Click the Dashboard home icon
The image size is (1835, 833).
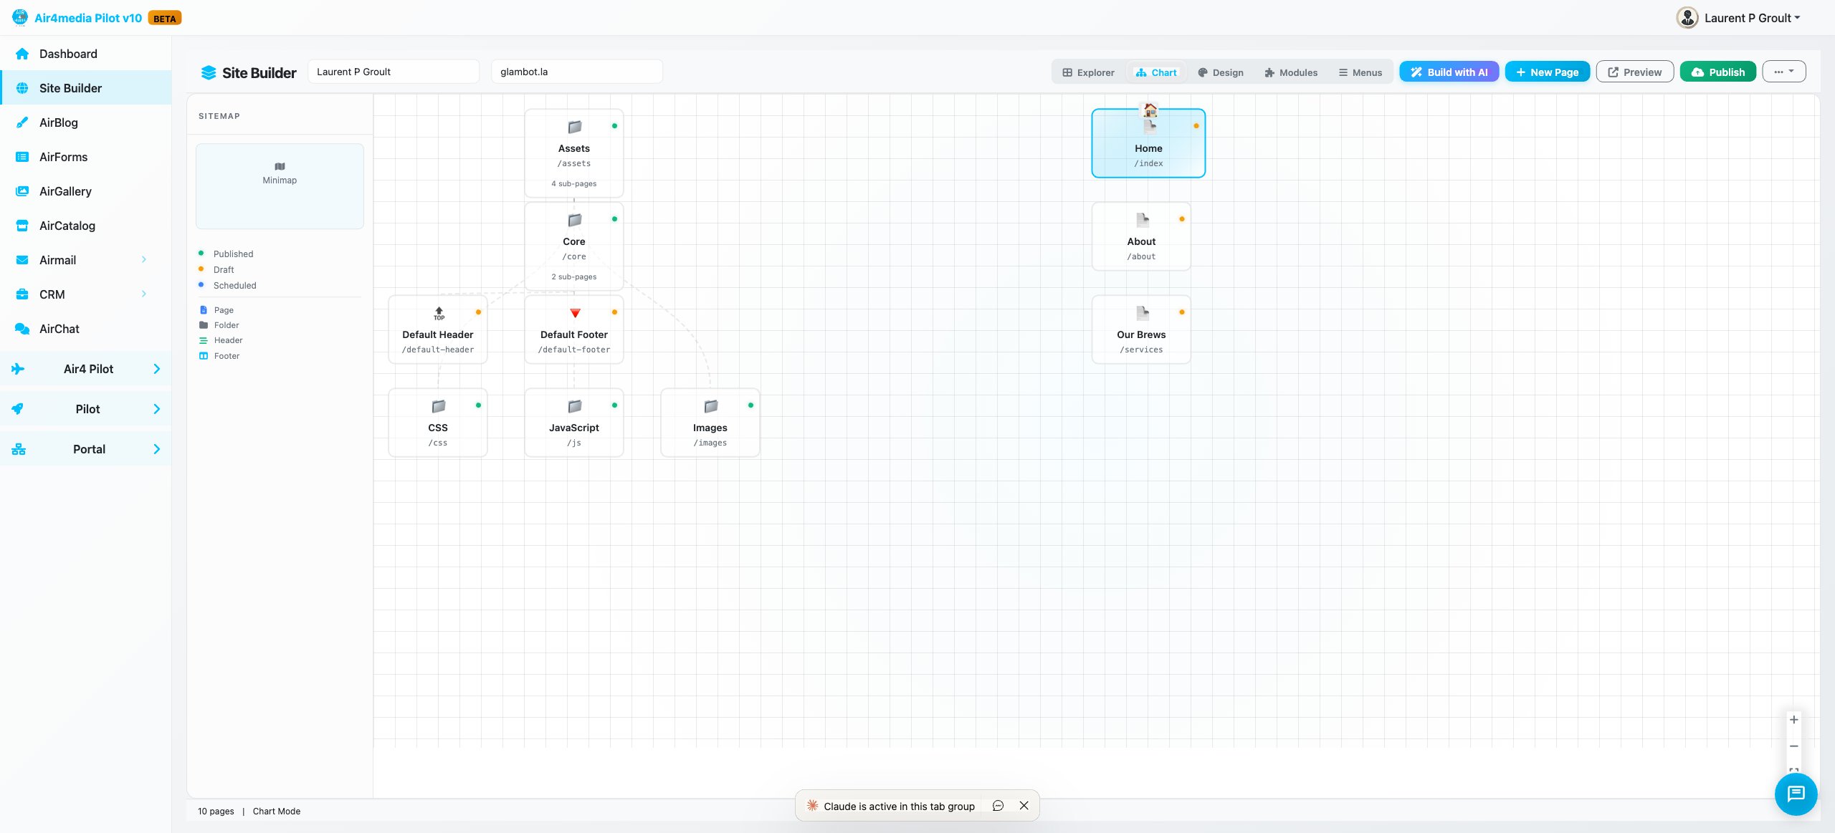pyautogui.click(x=21, y=54)
